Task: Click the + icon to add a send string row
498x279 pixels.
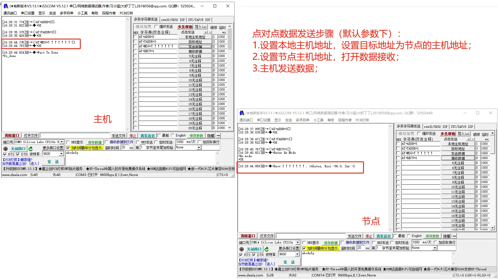Action: (x=206, y=32)
